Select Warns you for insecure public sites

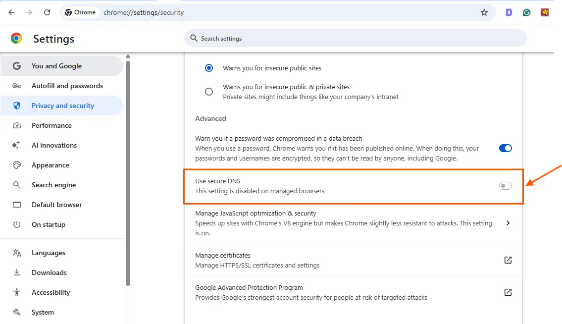coord(209,68)
